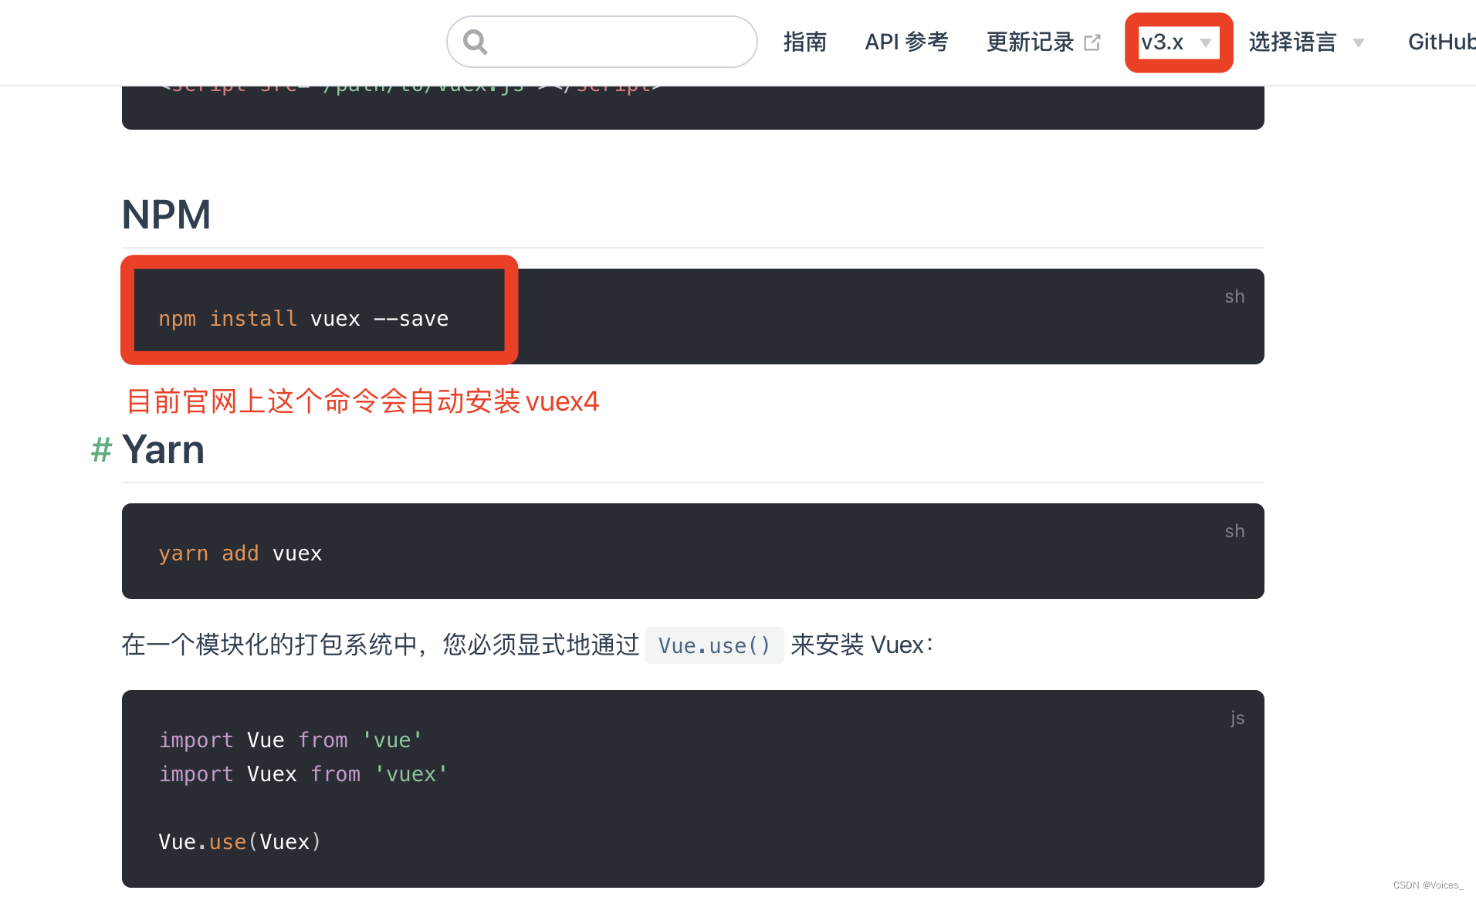
Task: Click the sh label of the yarn code block
Action: tap(1234, 531)
